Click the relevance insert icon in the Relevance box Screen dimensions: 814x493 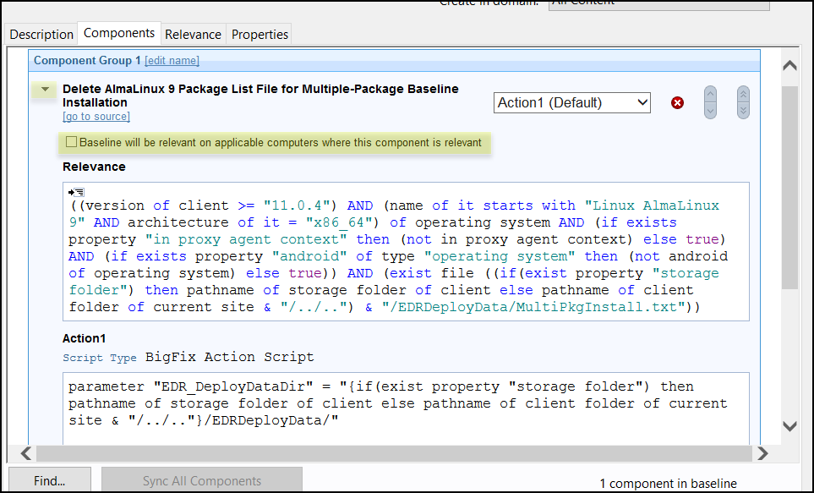76,190
